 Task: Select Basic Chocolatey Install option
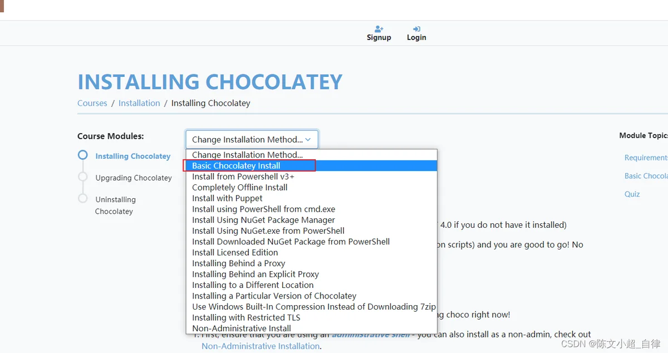coord(312,166)
